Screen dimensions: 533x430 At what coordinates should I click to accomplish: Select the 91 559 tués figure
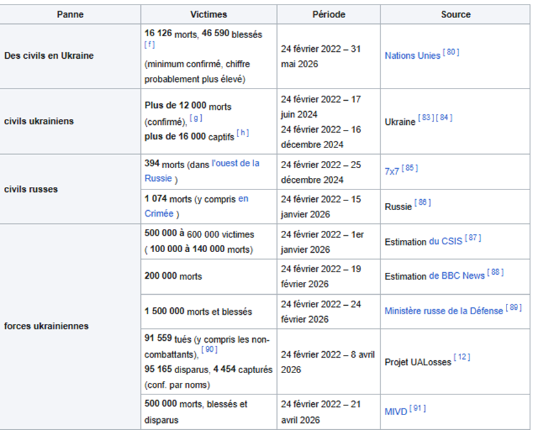[x=168, y=339]
